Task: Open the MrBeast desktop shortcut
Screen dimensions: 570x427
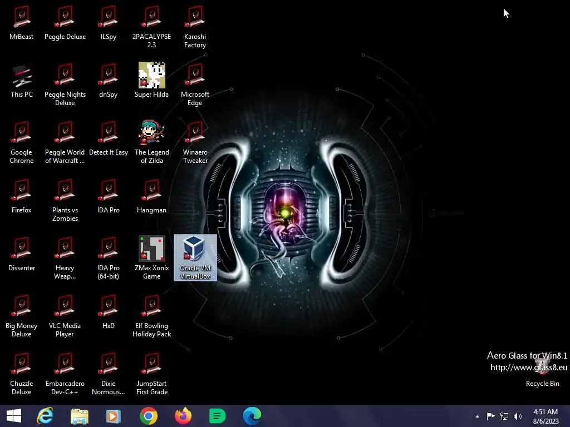Action: [22, 22]
